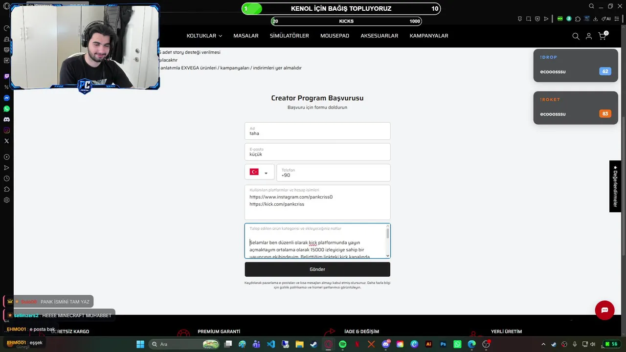Open the KAMPANYALAR menu item
The width and height of the screenshot is (626, 352).
click(x=429, y=36)
